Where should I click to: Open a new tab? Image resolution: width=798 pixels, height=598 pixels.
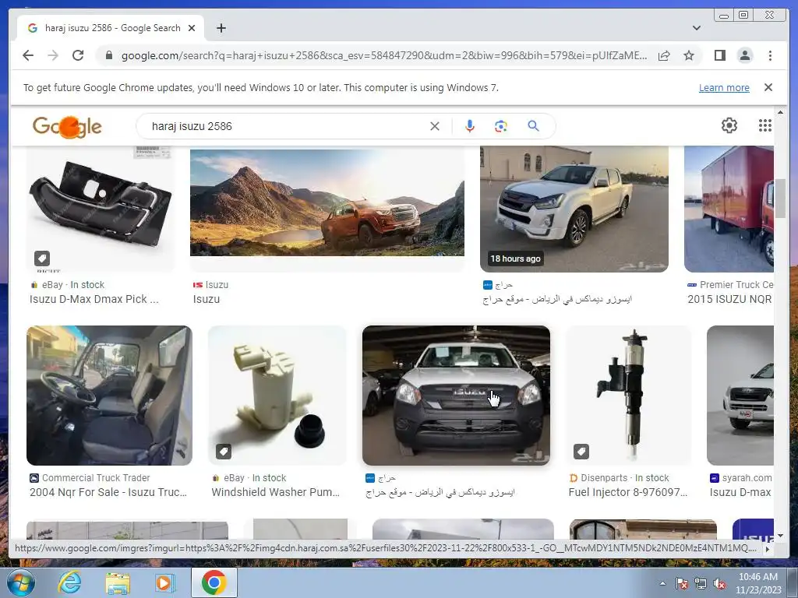pyautogui.click(x=221, y=28)
